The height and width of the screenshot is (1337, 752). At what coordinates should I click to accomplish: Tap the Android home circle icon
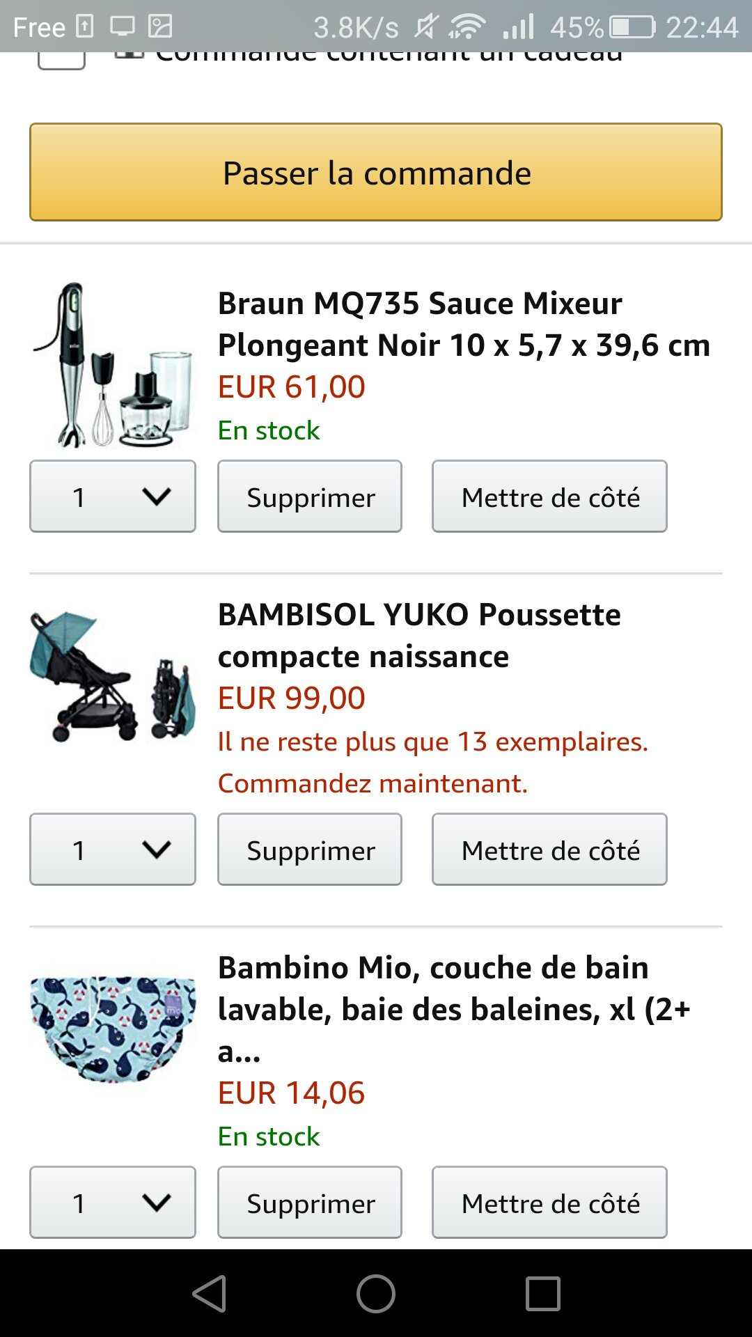click(x=376, y=1294)
